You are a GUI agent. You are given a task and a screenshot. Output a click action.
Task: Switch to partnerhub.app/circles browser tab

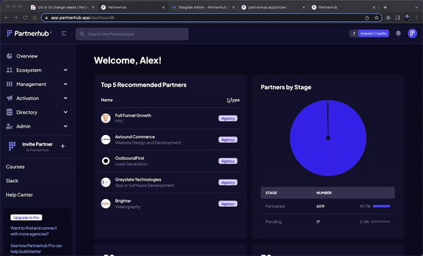(x=273, y=8)
